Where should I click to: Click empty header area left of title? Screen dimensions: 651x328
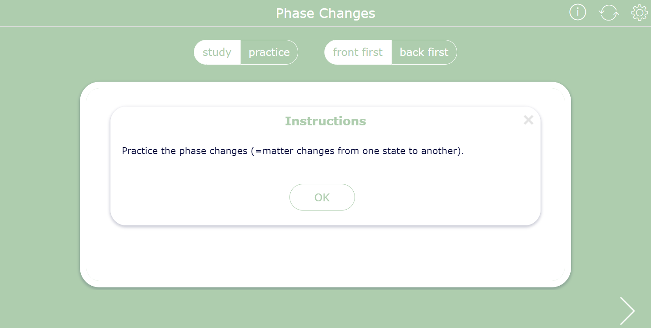[x=131, y=13]
